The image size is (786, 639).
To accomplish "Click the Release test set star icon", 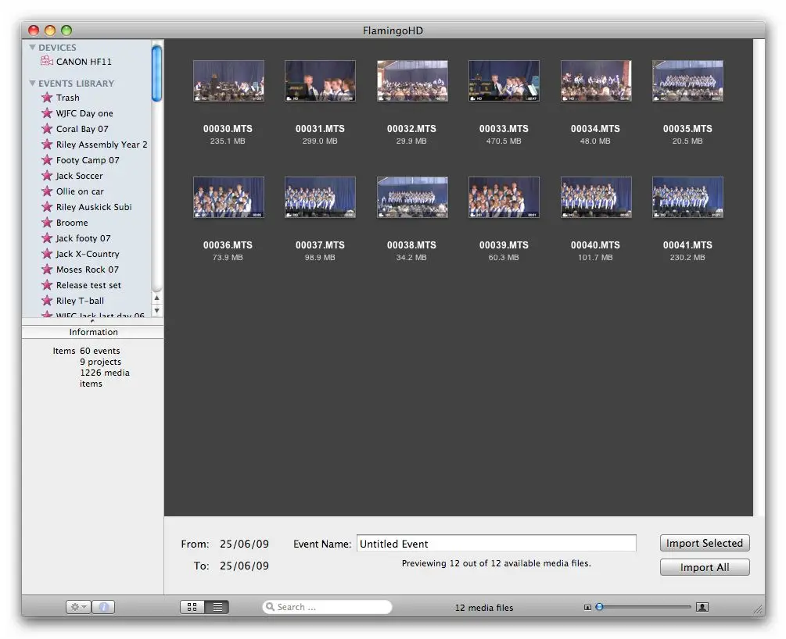I will [x=47, y=284].
